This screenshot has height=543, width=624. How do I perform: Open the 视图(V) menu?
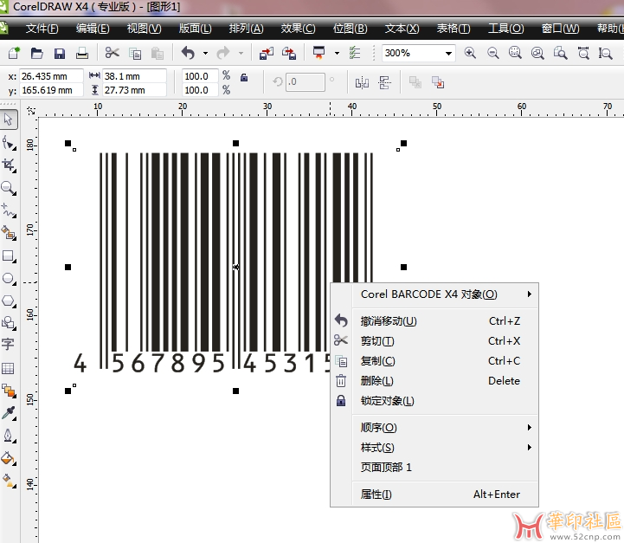tap(144, 29)
